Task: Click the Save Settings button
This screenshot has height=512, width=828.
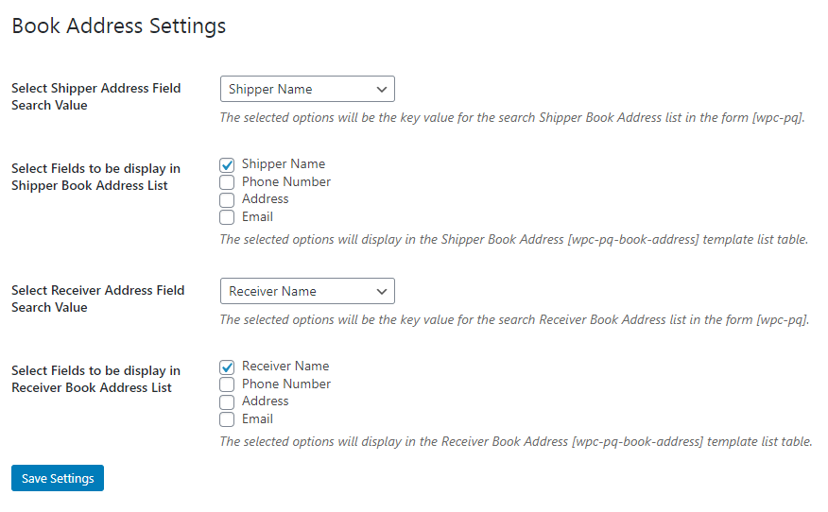Action: coord(58,478)
